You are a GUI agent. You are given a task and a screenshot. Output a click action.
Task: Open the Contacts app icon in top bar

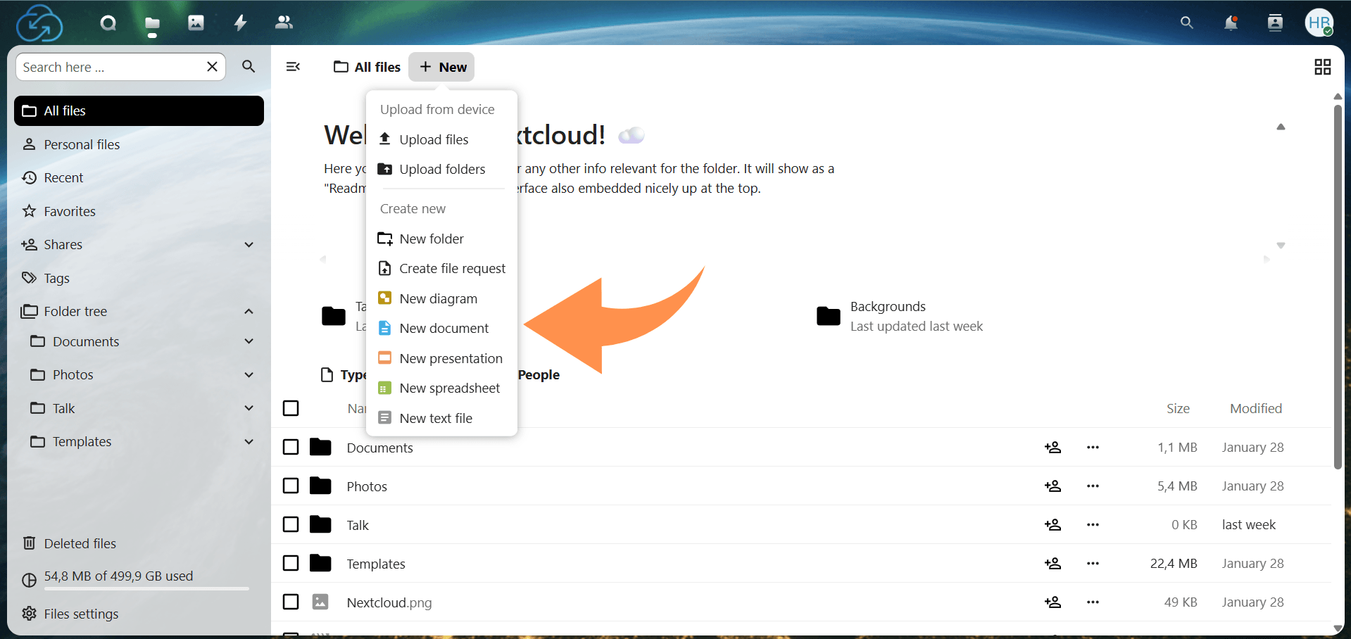[283, 23]
